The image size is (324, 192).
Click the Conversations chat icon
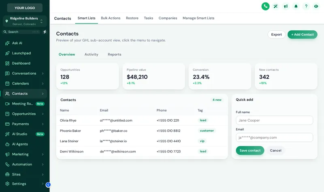click(7, 74)
